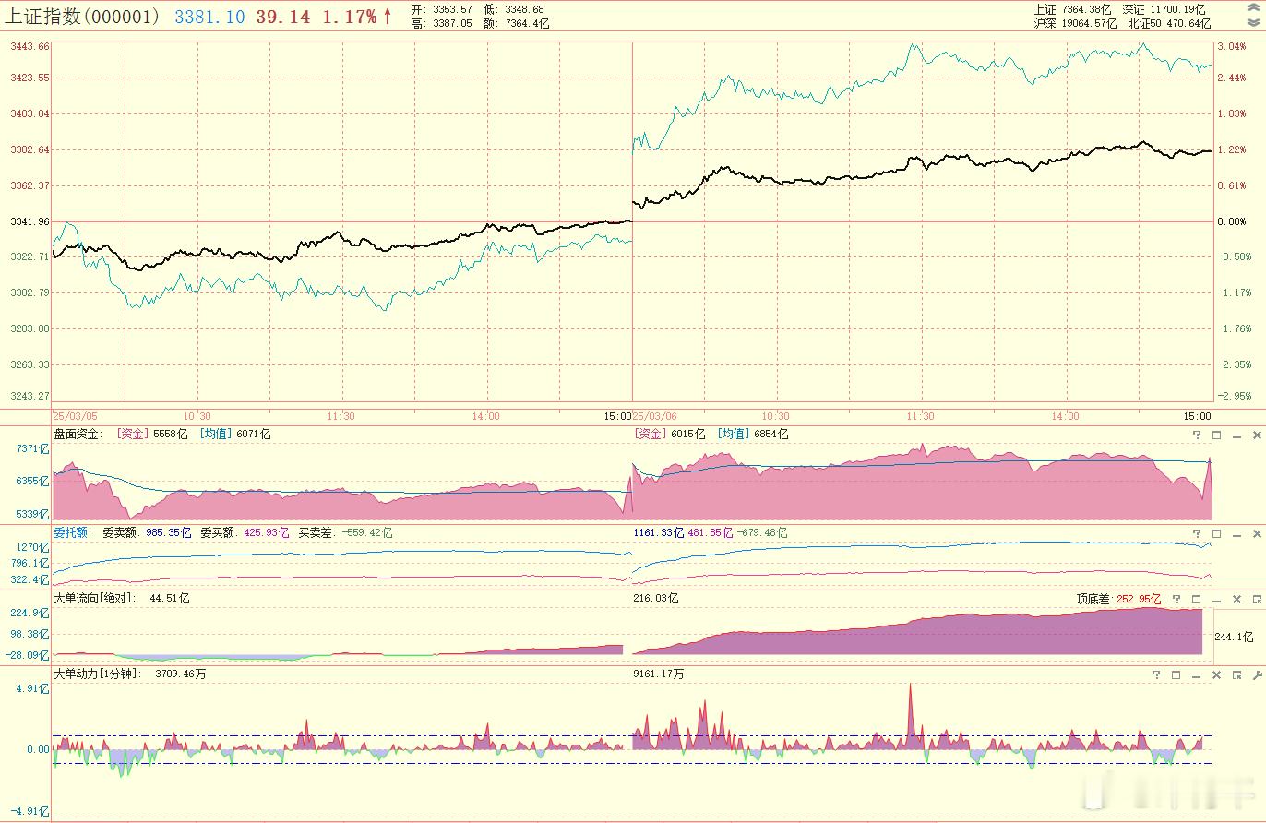Select the point change value 39.14
Viewport: 1266px width, 823px height.
[x=283, y=16]
